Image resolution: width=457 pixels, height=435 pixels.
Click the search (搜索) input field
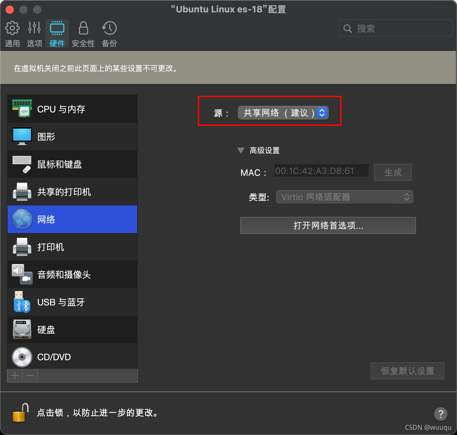point(396,28)
